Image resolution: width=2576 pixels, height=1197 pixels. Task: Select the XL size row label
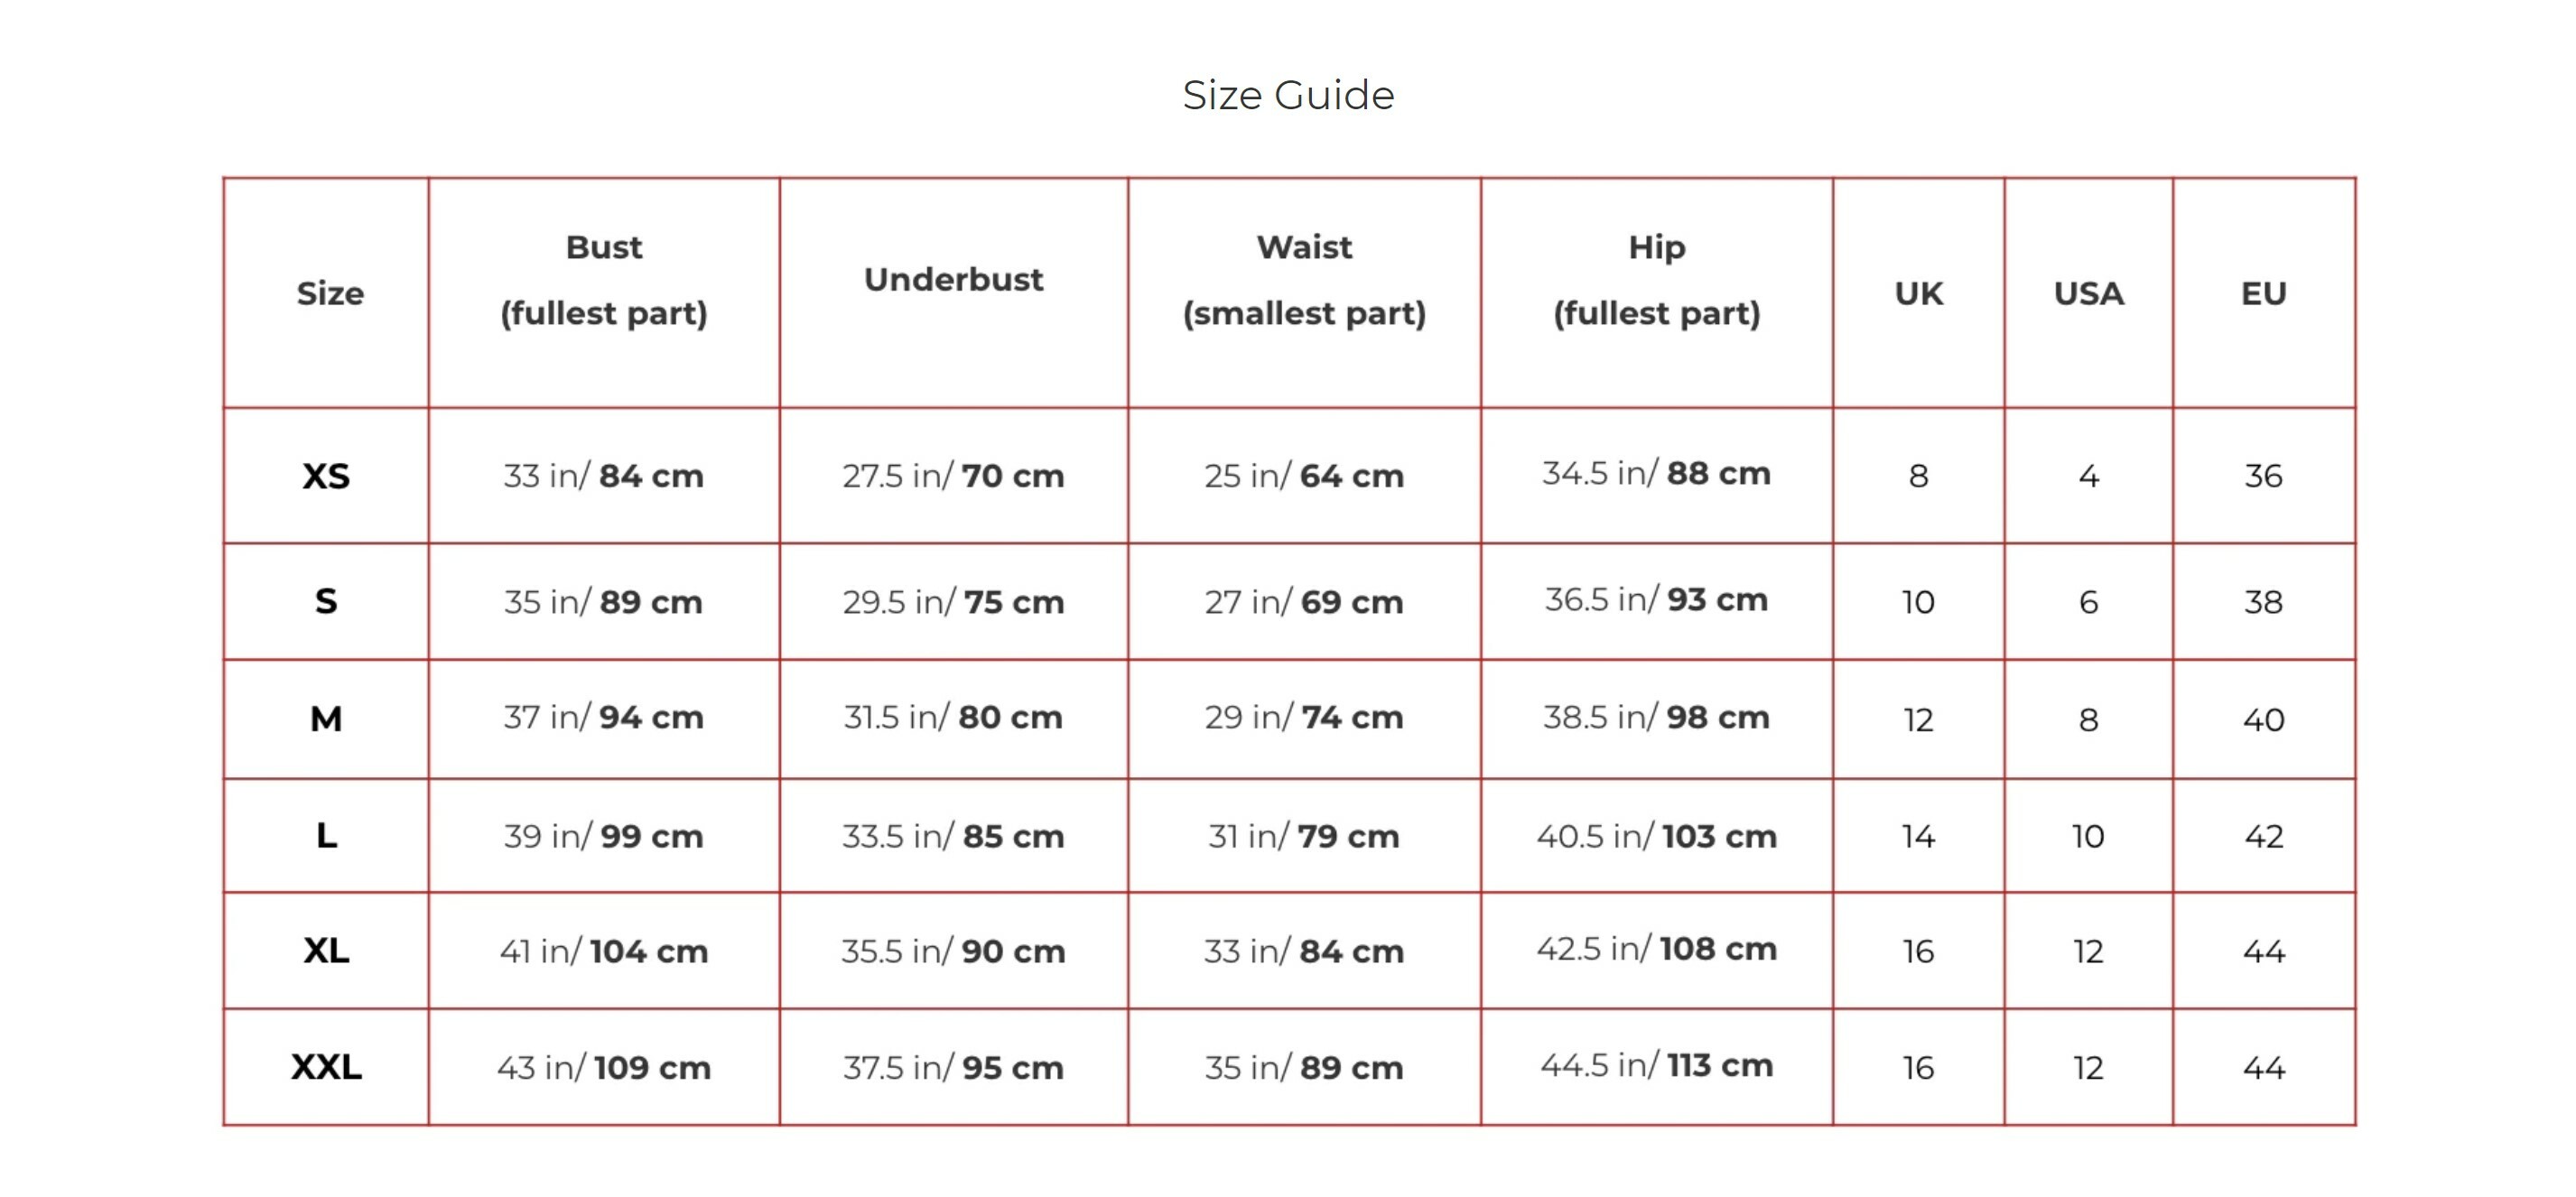pos(326,950)
